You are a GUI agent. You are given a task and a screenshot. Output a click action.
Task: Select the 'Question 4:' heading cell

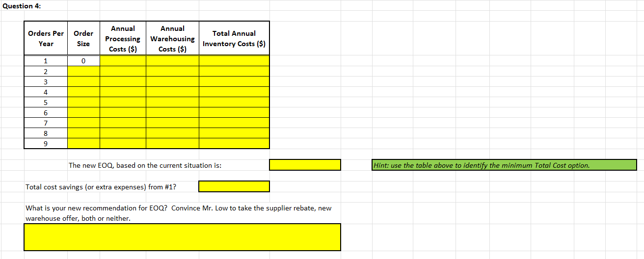pyautogui.click(x=22, y=5)
